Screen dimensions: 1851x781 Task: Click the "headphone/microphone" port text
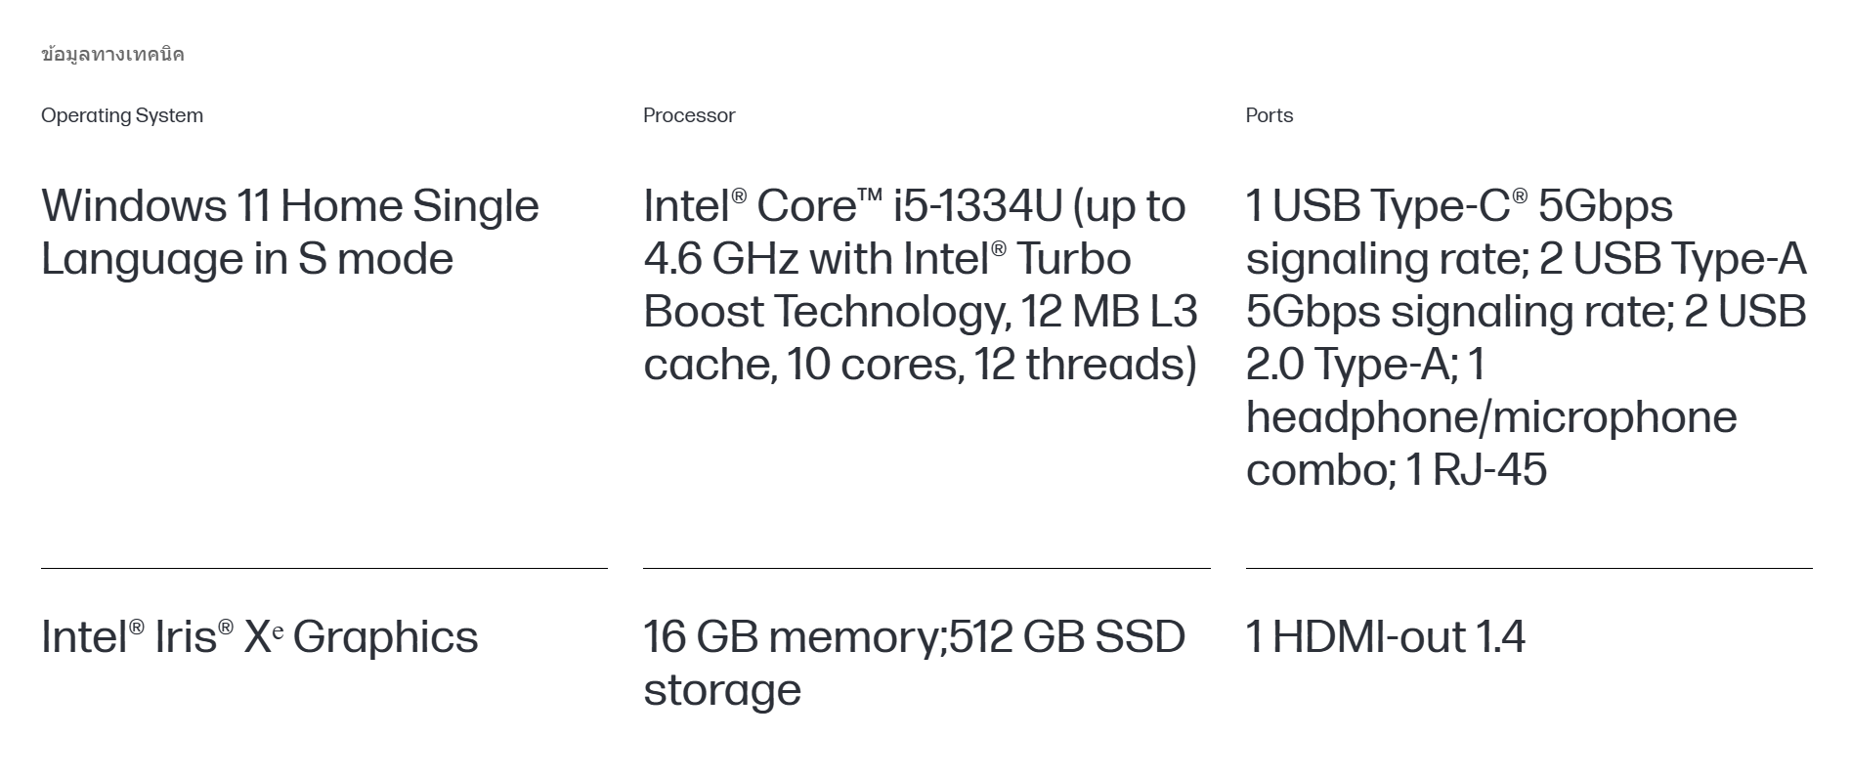1490,417
